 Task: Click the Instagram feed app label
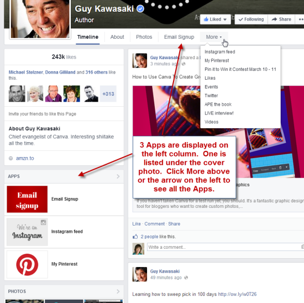coord(67,232)
